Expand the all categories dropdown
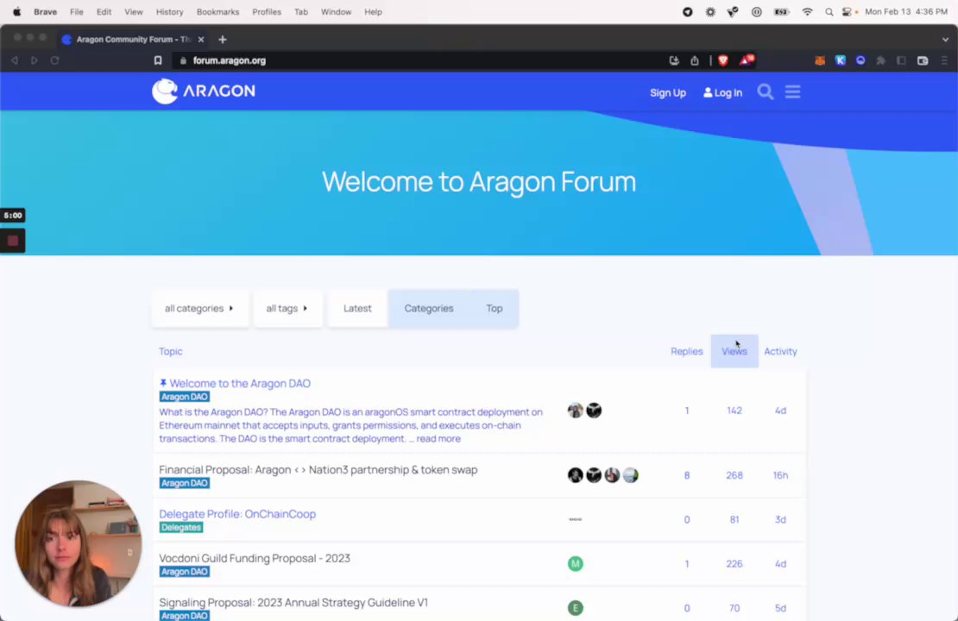 [199, 309]
